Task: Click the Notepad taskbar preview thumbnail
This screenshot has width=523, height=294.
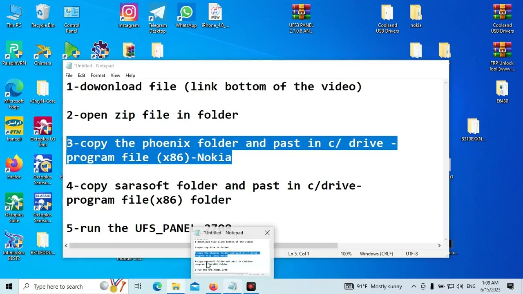Action: pyautogui.click(x=232, y=256)
